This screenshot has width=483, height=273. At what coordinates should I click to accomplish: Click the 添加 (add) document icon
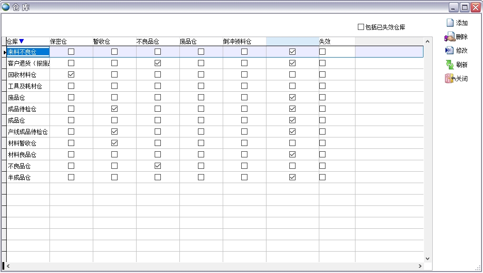(x=450, y=22)
